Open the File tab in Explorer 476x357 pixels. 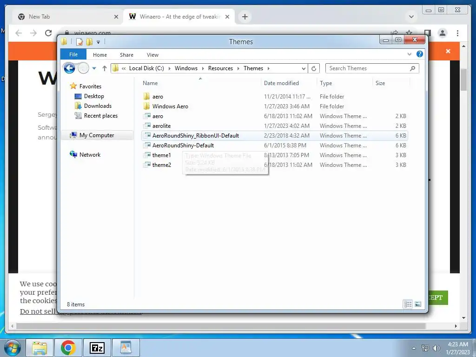click(x=73, y=54)
